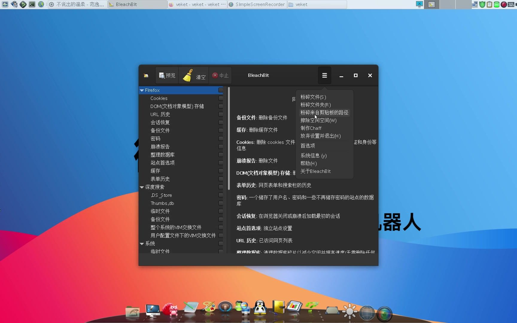
Task: Enable the Cookies checkbox
Action: [221, 98]
